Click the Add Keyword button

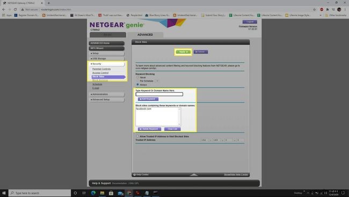point(148,99)
